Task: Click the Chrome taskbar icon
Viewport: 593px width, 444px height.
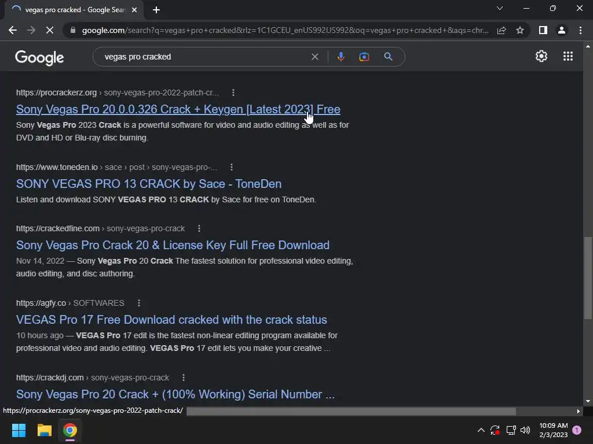Action: [x=69, y=430]
